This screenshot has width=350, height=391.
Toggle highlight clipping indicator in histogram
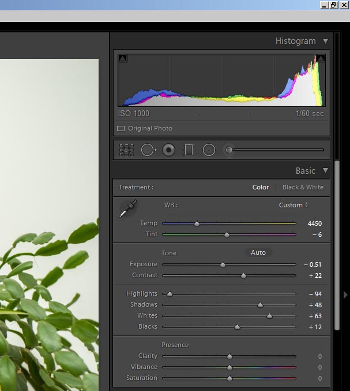click(x=321, y=58)
